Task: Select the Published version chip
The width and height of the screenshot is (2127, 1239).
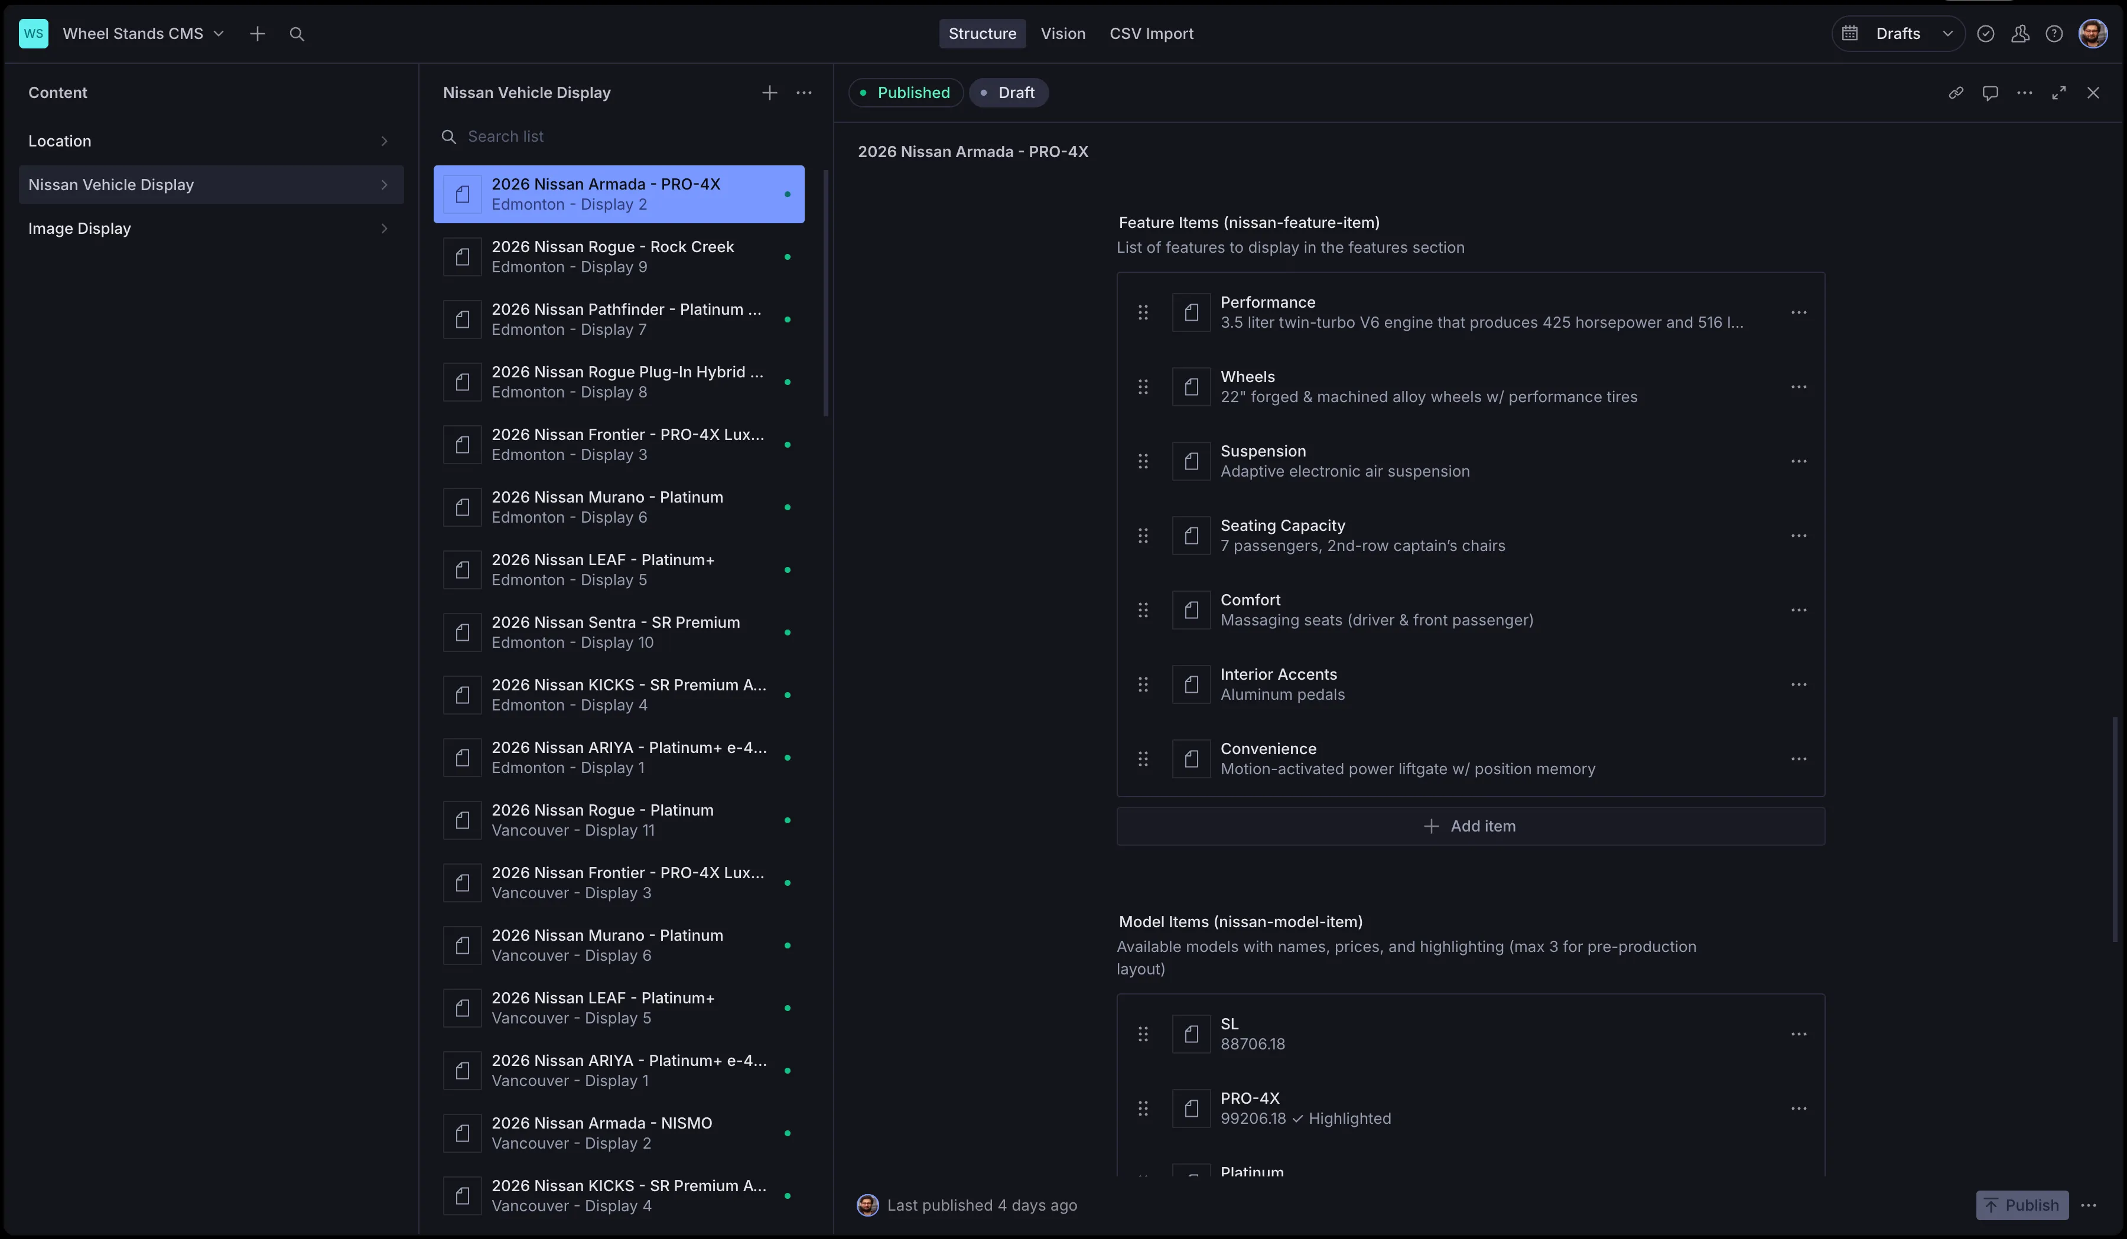Action: [x=905, y=93]
